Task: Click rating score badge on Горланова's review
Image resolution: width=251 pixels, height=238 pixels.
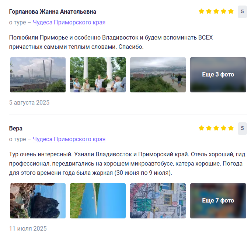Action: [242, 11]
